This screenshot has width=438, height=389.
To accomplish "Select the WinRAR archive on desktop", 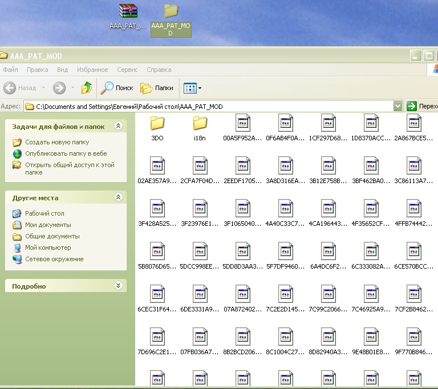I will (x=128, y=12).
